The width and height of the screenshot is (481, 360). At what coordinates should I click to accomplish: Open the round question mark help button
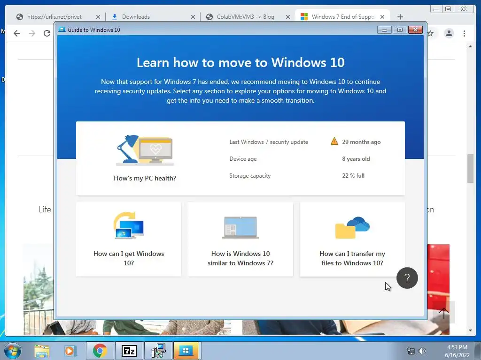(x=407, y=278)
